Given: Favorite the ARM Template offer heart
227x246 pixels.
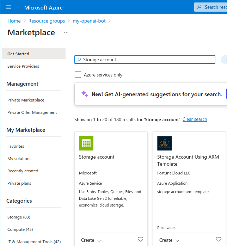Looking at the screenshot, I should (x=219, y=239).
